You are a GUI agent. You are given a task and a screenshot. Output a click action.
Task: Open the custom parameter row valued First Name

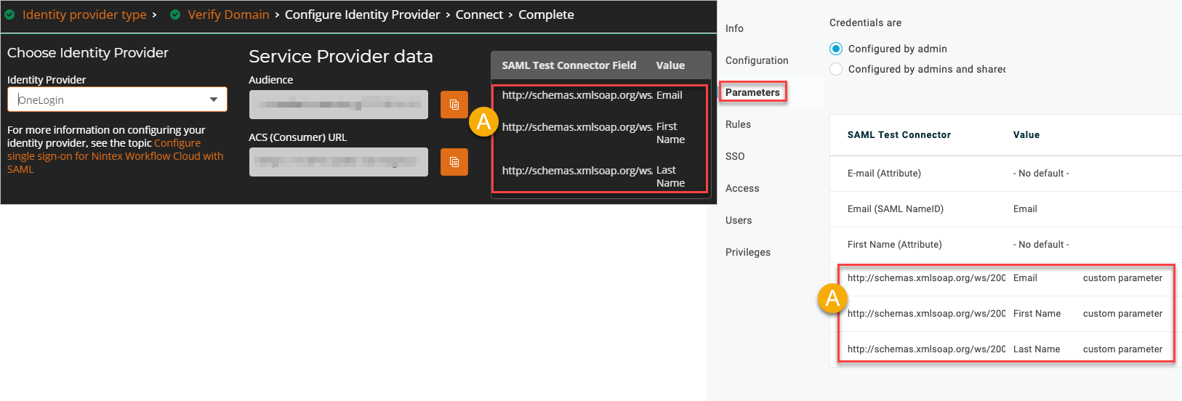[1006, 314]
